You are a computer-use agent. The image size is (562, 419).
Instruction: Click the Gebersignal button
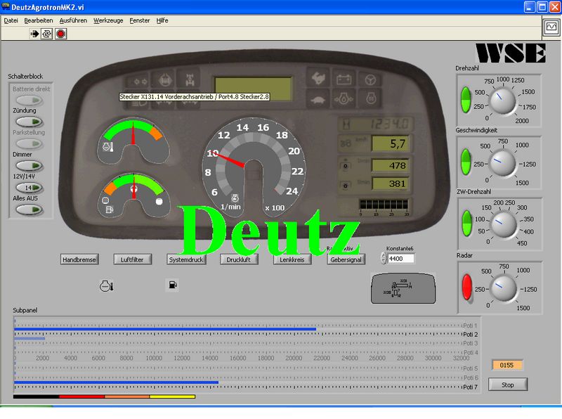coord(346,259)
